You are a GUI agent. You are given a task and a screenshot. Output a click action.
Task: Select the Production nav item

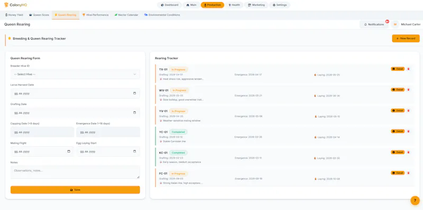(213, 5)
